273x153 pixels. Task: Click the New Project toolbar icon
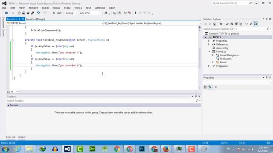(19, 13)
